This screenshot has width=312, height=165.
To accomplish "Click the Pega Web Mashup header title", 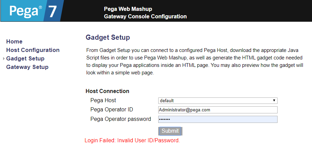I will pyautogui.click(x=128, y=9).
